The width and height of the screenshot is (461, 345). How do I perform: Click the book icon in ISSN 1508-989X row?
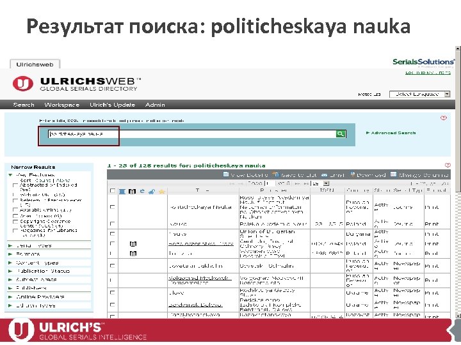point(133,254)
